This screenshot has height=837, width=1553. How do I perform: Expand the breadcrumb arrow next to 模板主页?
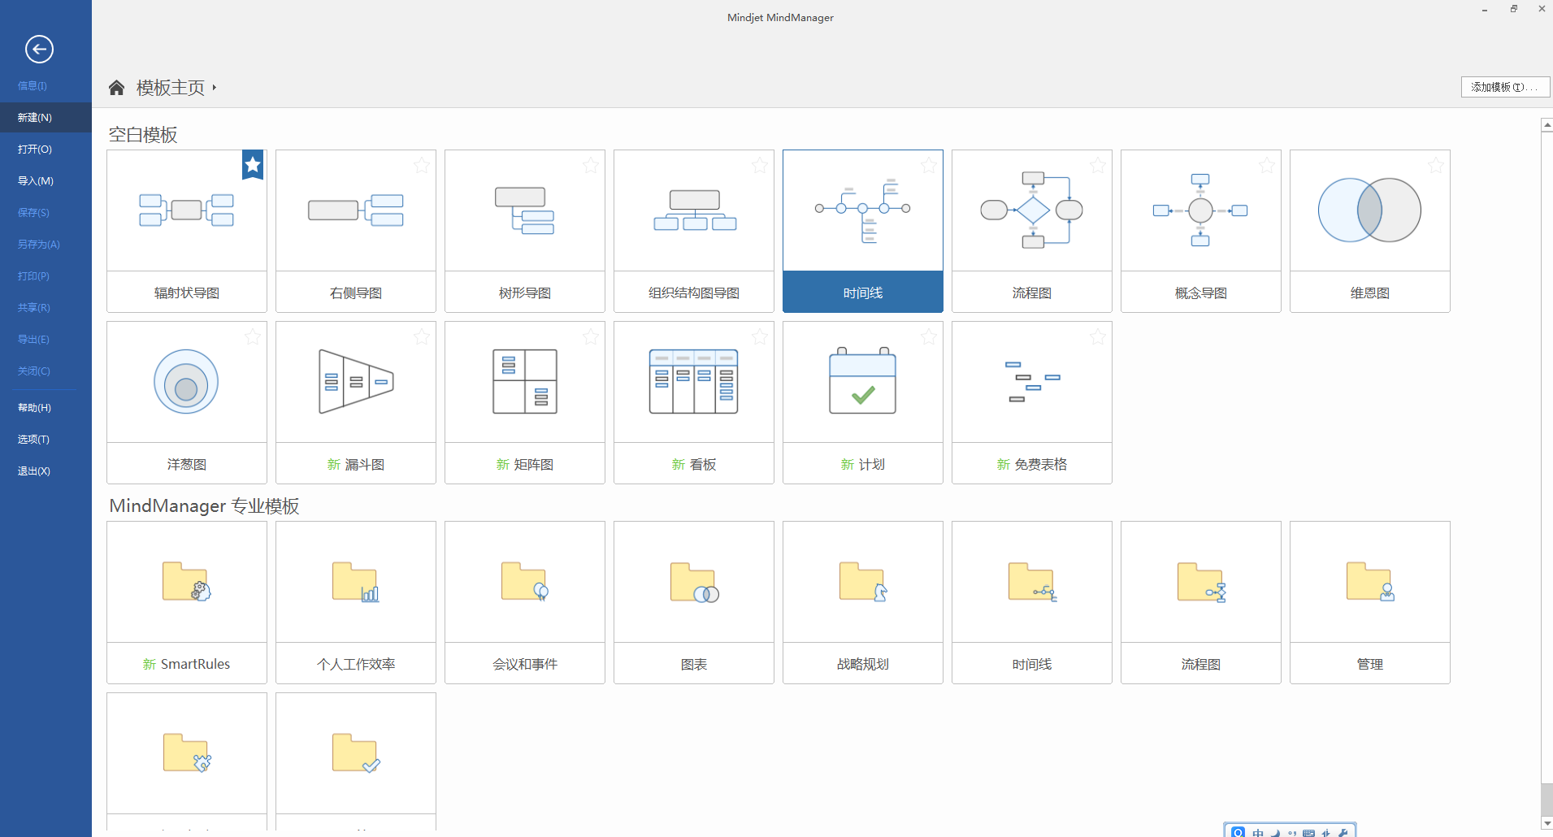(x=214, y=88)
